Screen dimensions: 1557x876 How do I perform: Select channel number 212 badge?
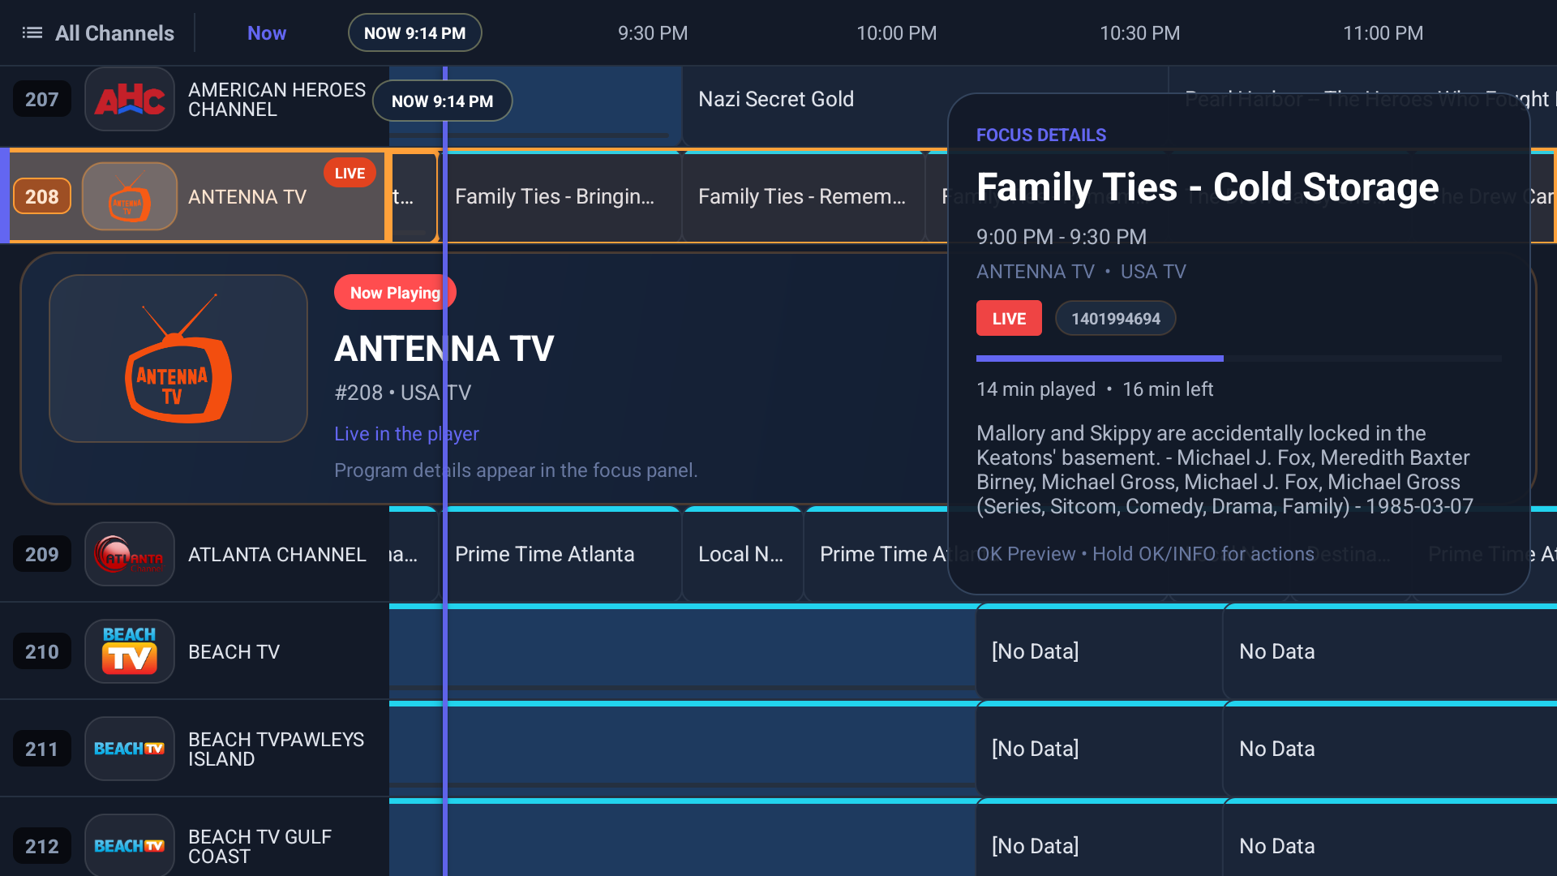tap(42, 846)
